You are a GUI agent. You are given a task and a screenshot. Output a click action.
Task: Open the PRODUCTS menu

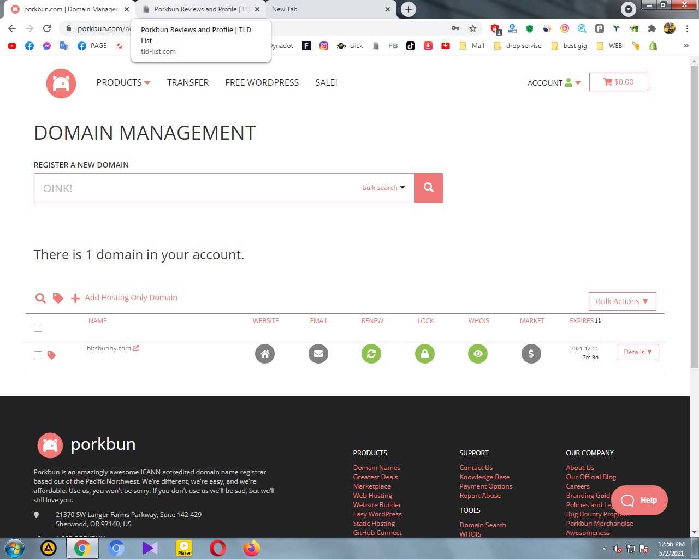(123, 82)
